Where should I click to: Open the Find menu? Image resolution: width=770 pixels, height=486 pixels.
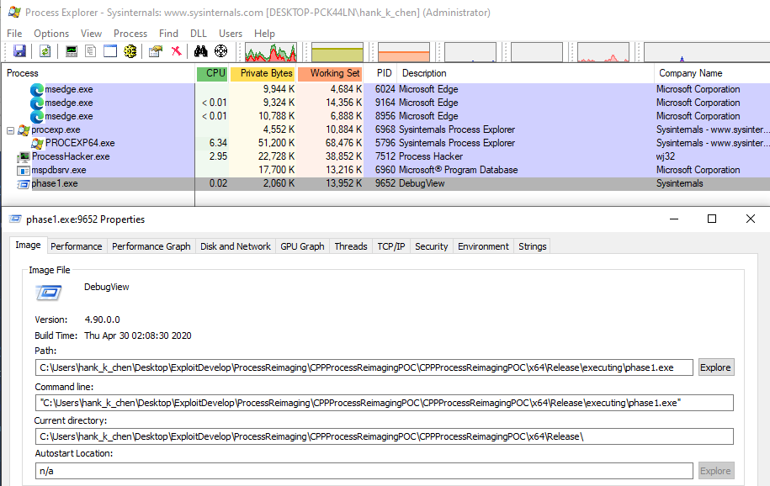coord(168,34)
